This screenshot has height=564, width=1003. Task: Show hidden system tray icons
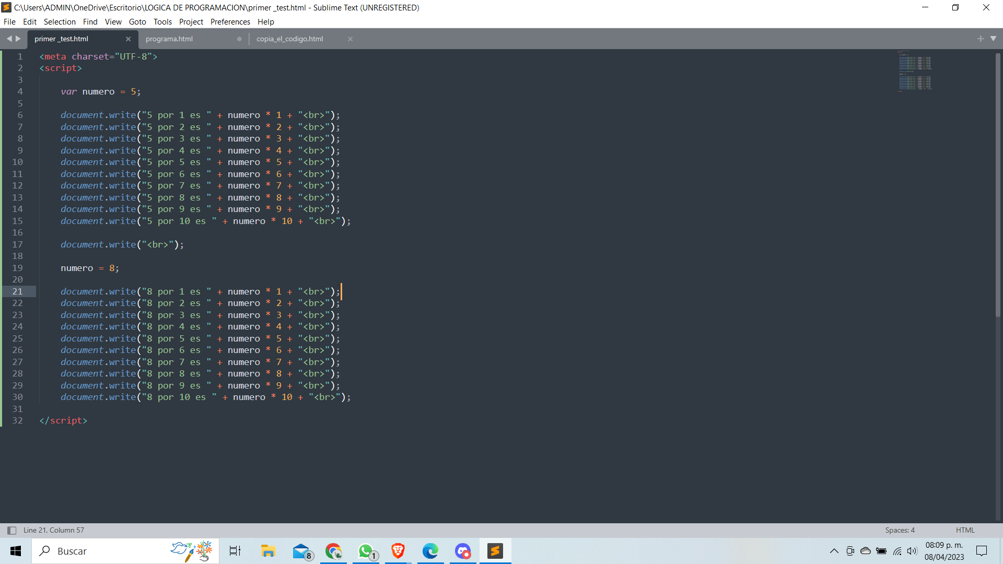pos(834,551)
